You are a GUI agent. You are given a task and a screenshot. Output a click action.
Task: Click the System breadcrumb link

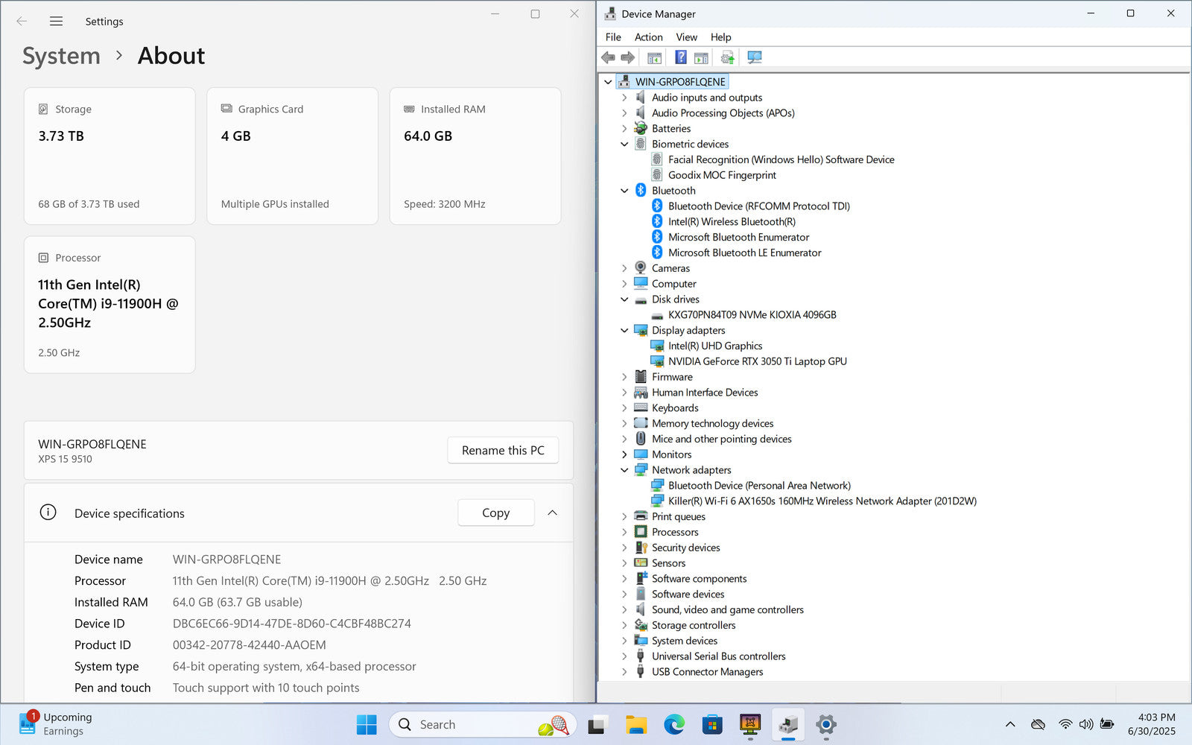point(61,56)
